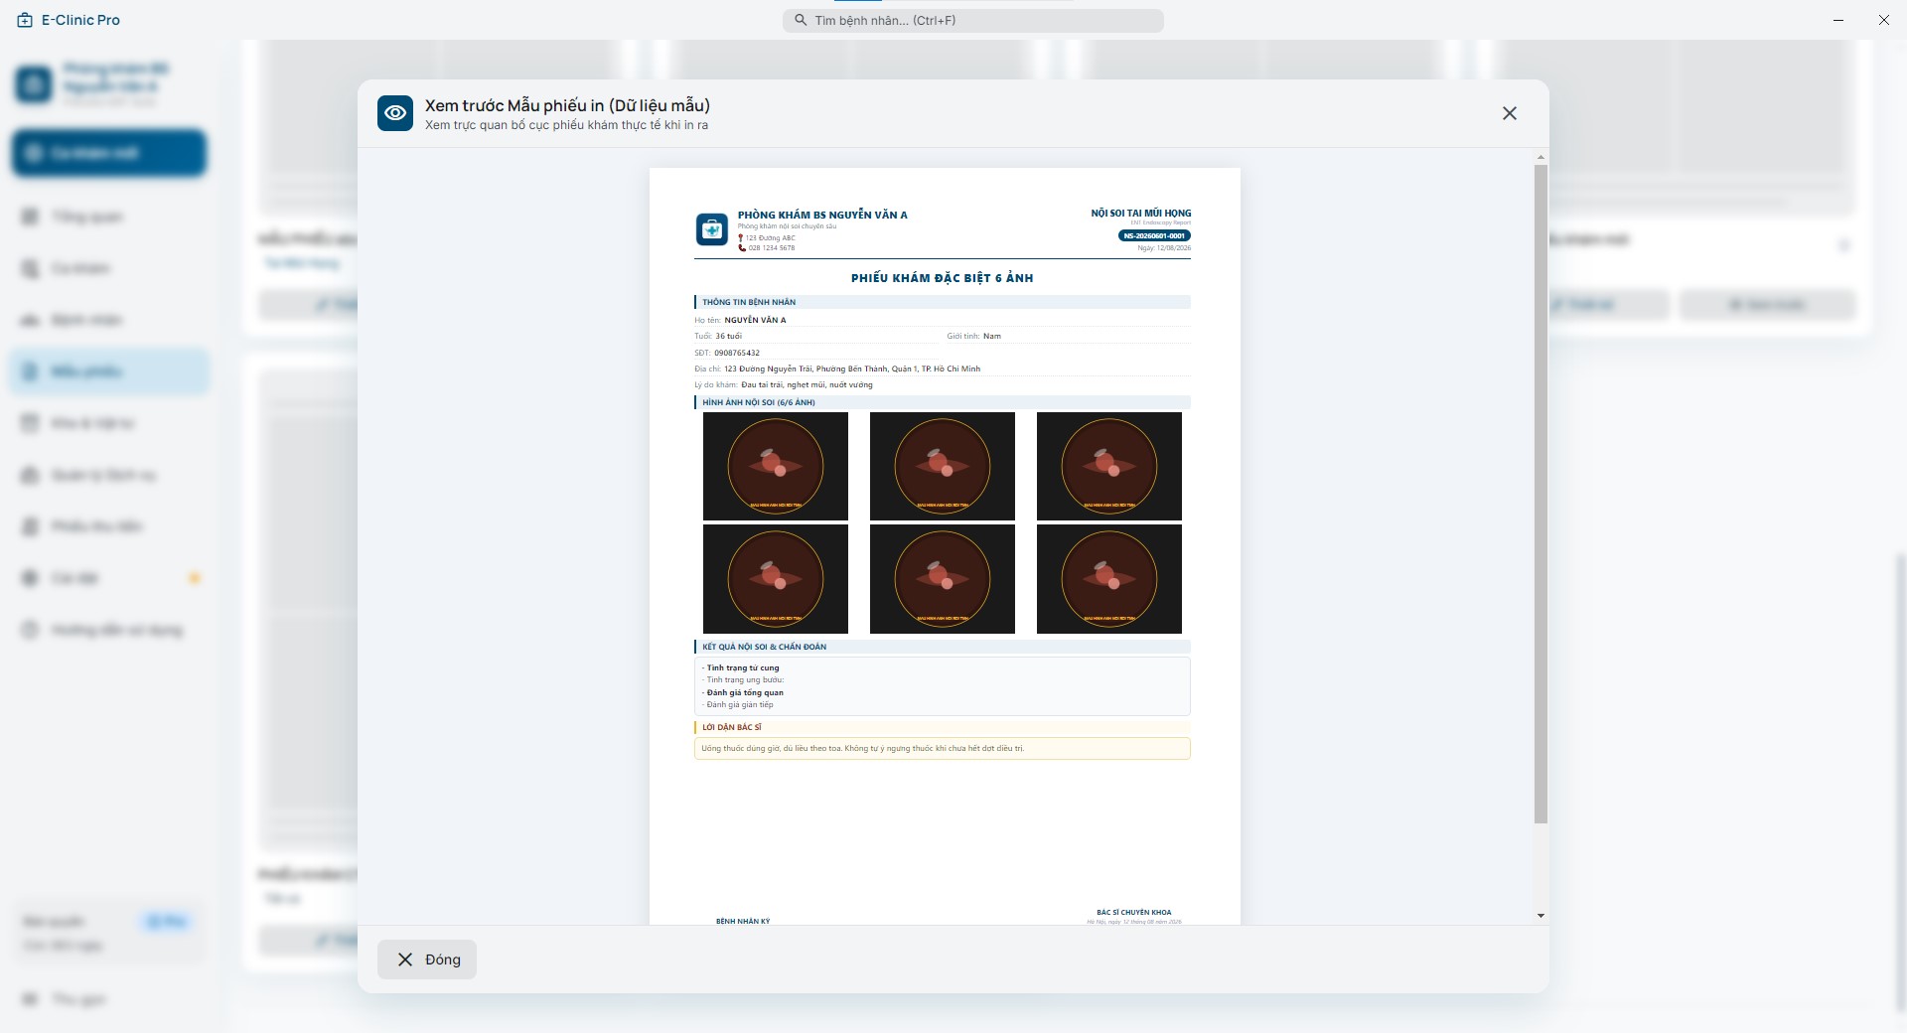Image resolution: width=1907 pixels, height=1033 pixels.
Task: Click the preview vertical scrollbar thumb
Action: [1540, 494]
